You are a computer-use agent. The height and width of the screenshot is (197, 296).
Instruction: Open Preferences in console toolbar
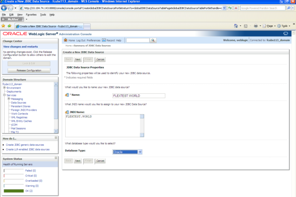93,40
